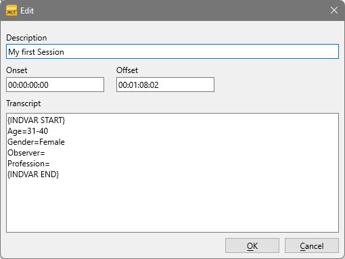Click the Description label
Viewport: 345px width, 259px height.
26,38
